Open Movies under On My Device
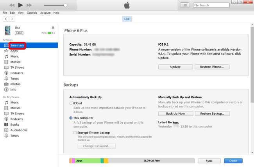Screen dimensions: 254x167 pos(15,108)
